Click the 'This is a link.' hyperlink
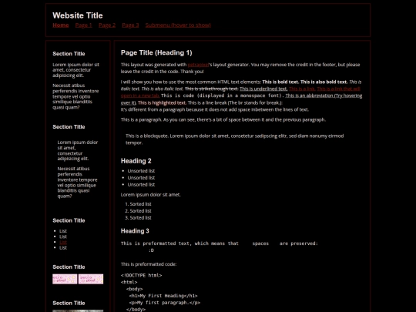The width and height of the screenshot is (416, 312). pos(302,89)
